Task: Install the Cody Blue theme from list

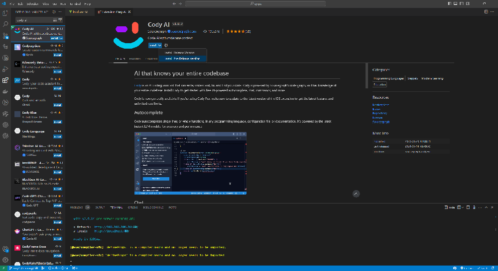Action: coord(57,122)
